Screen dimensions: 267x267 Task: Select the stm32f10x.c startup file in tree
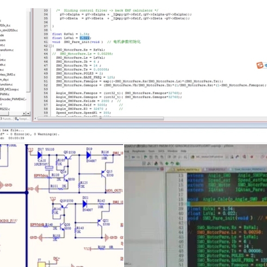[x=9, y=30]
